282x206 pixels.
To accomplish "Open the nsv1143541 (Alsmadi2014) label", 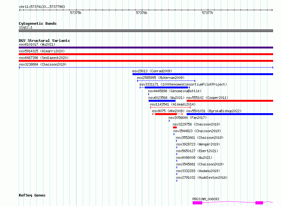I will (x=173, y=104).
